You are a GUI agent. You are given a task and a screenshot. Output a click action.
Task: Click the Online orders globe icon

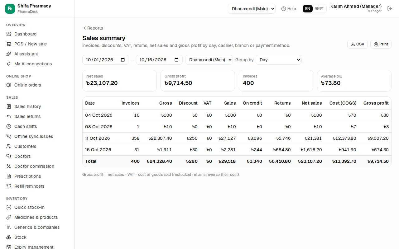pyautogui.click(x=9, y=85)
